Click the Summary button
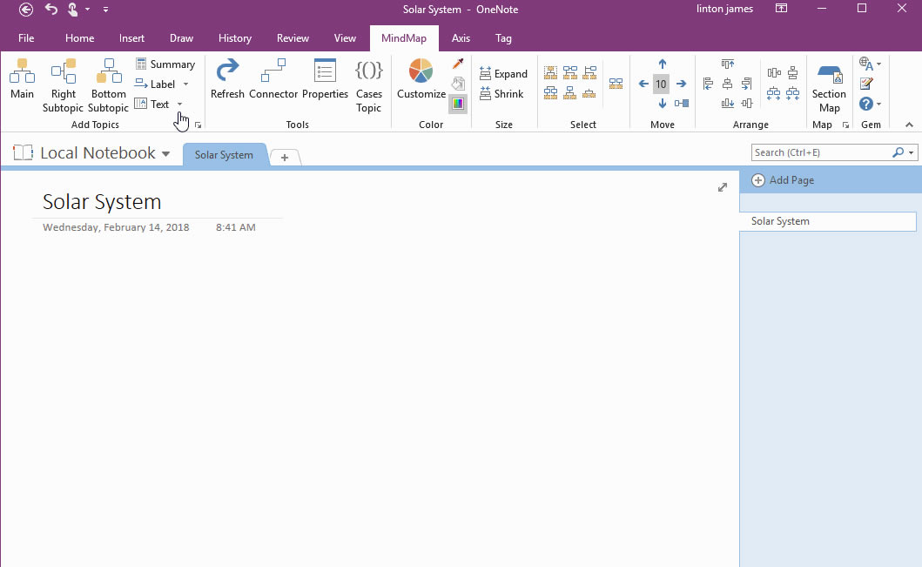 point(165,64)
